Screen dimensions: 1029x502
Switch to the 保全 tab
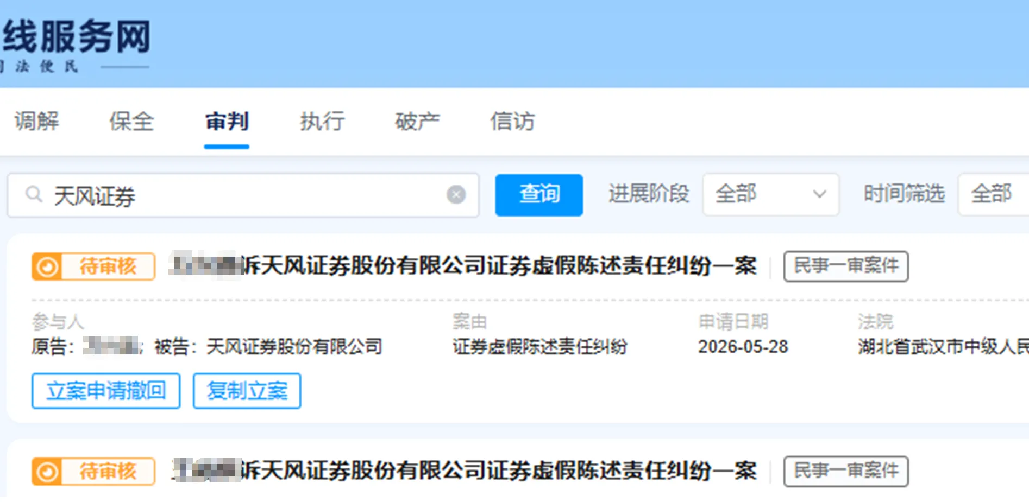pyautogui.click(x=131, y=121)
